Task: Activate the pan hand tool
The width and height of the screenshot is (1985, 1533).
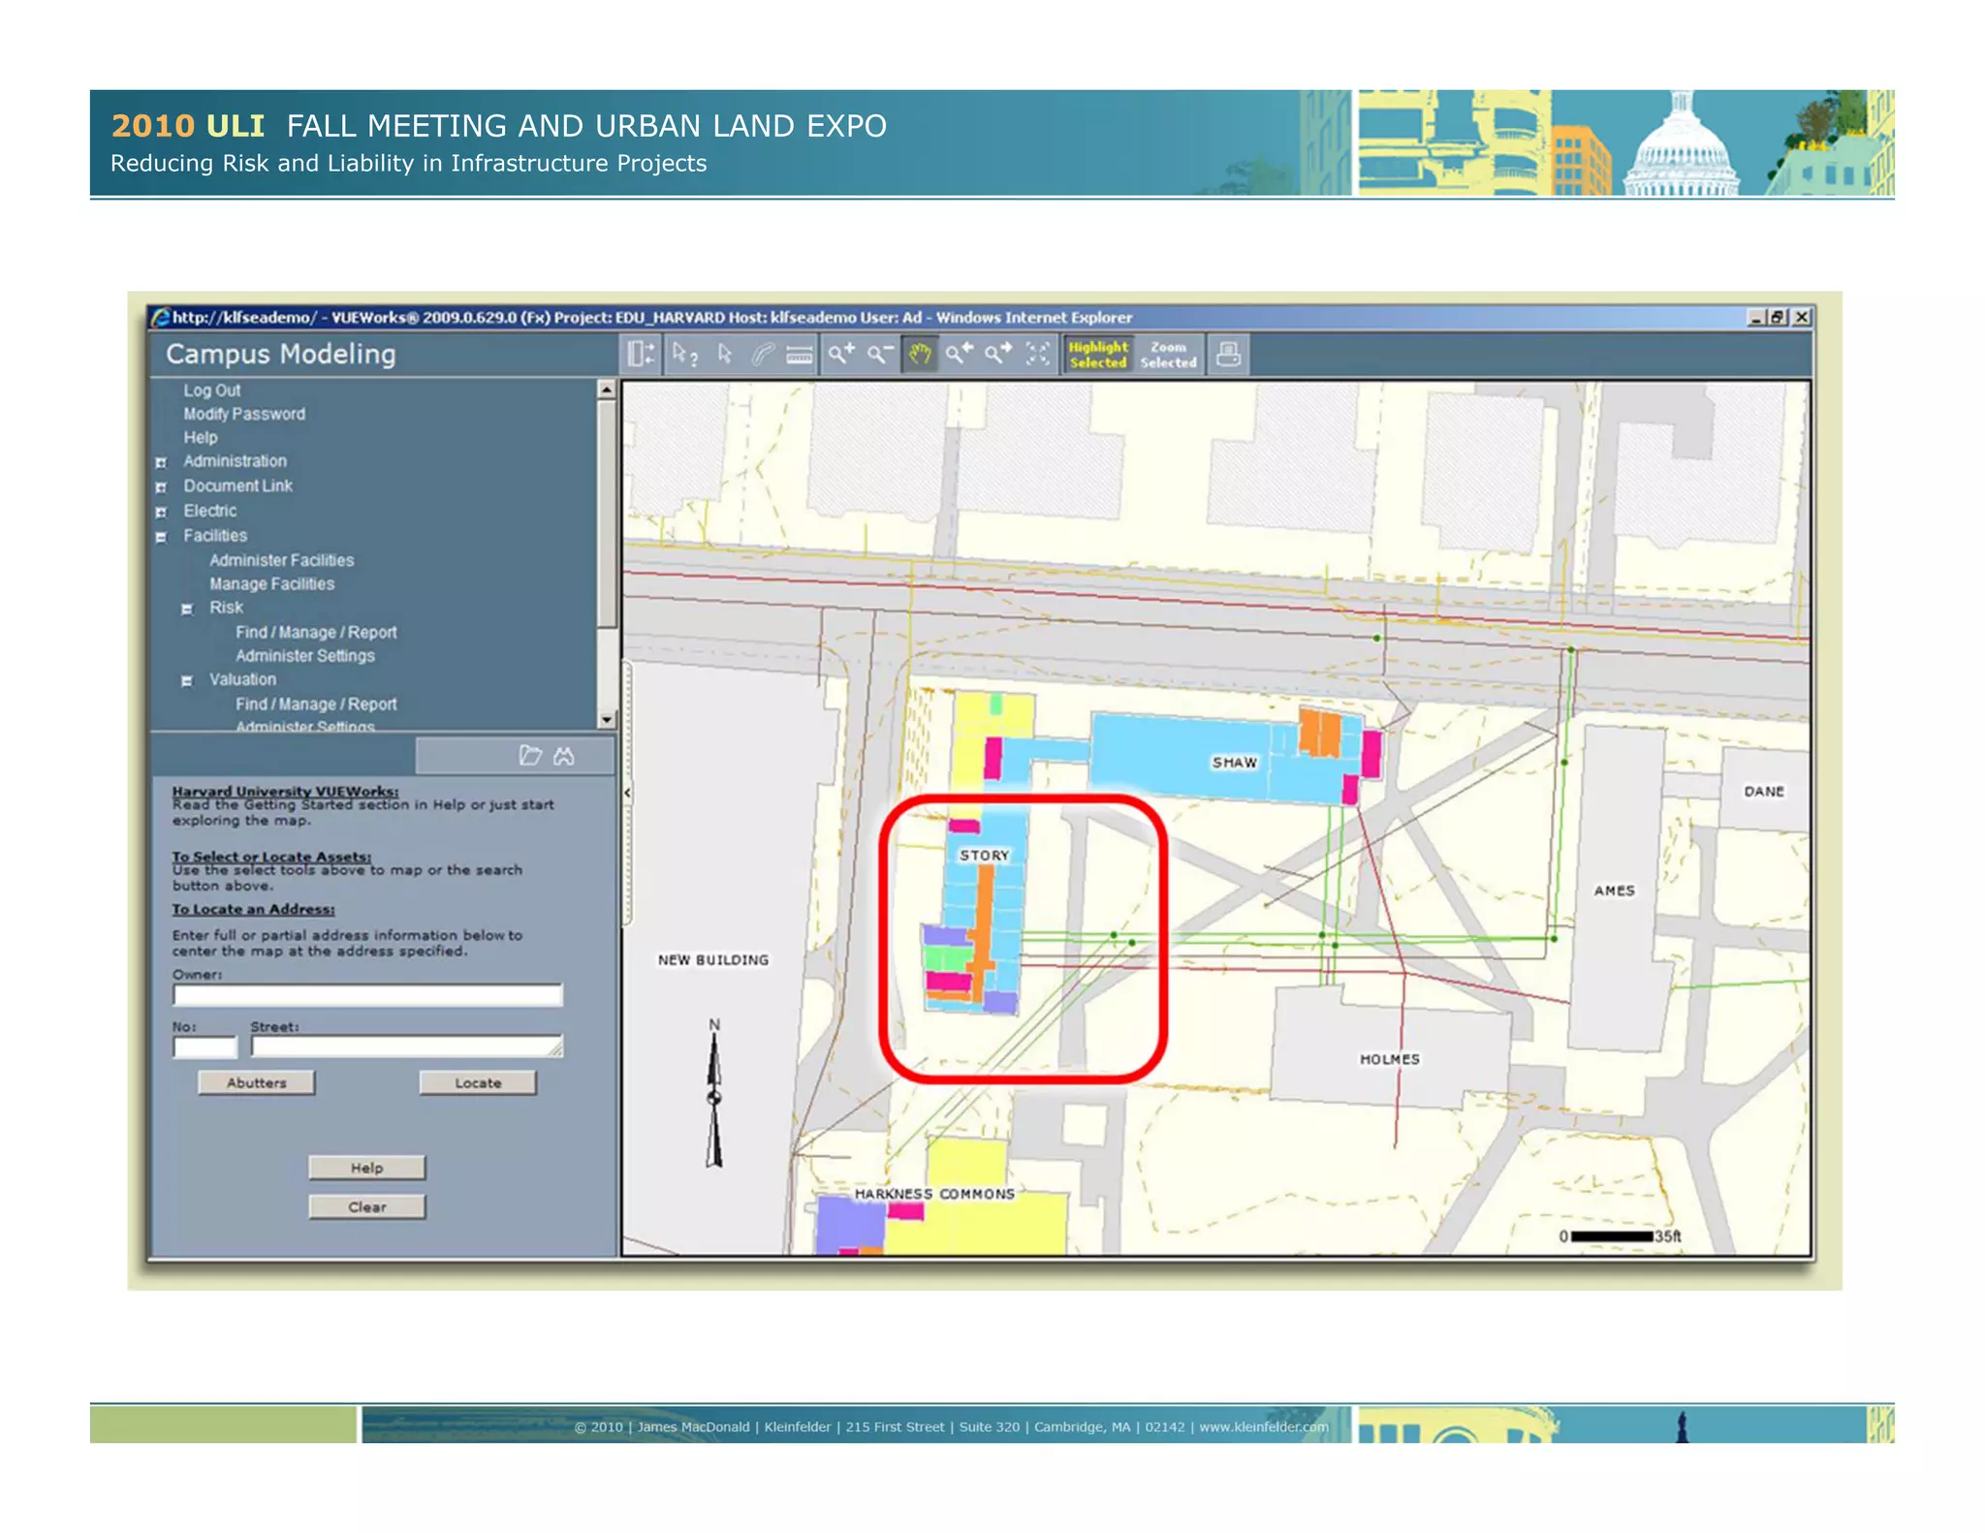Action: (x=919, y=354)
